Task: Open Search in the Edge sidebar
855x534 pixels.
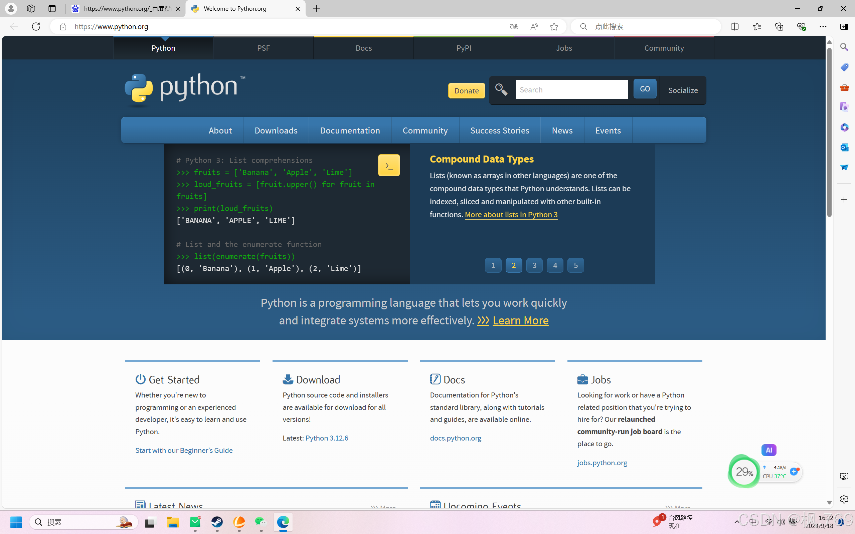Action: [x=845, y=47]
